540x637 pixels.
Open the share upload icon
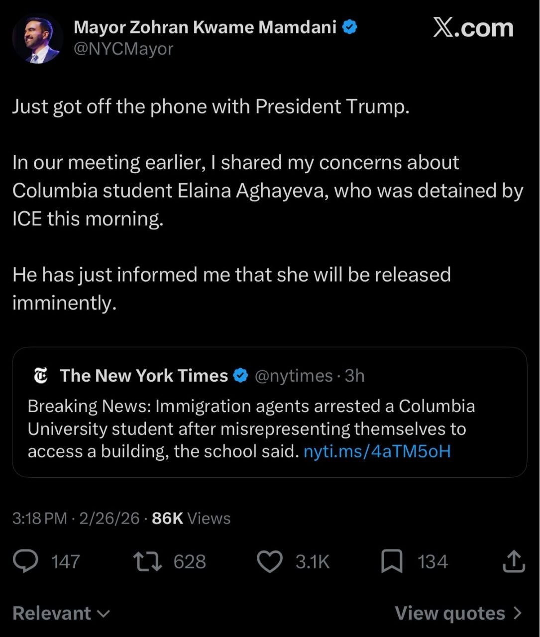[x=514, y=561]
